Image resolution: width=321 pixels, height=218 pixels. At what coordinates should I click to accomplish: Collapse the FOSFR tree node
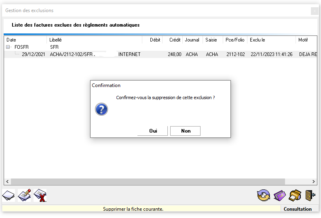(8, 47)
